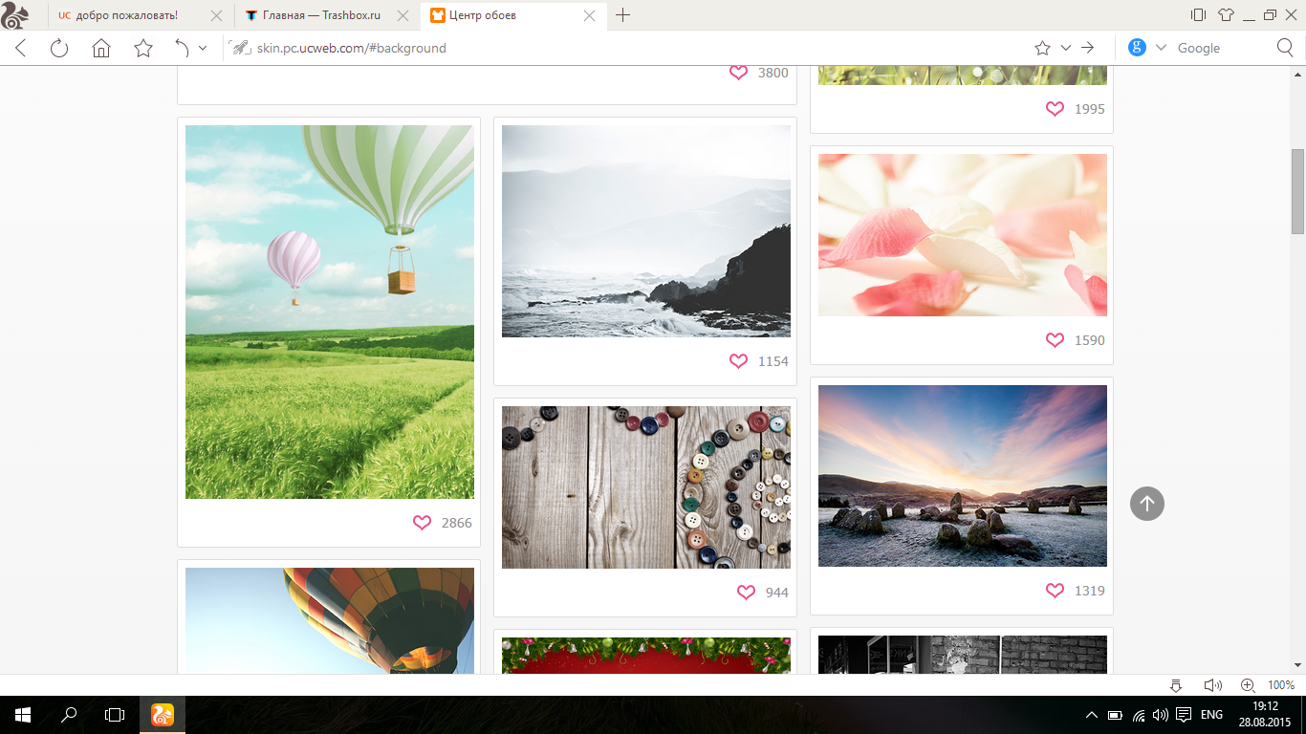Click the go arrow in the address bar
The height and width of the screenshot is (734, 1306).
[1087, 48]
